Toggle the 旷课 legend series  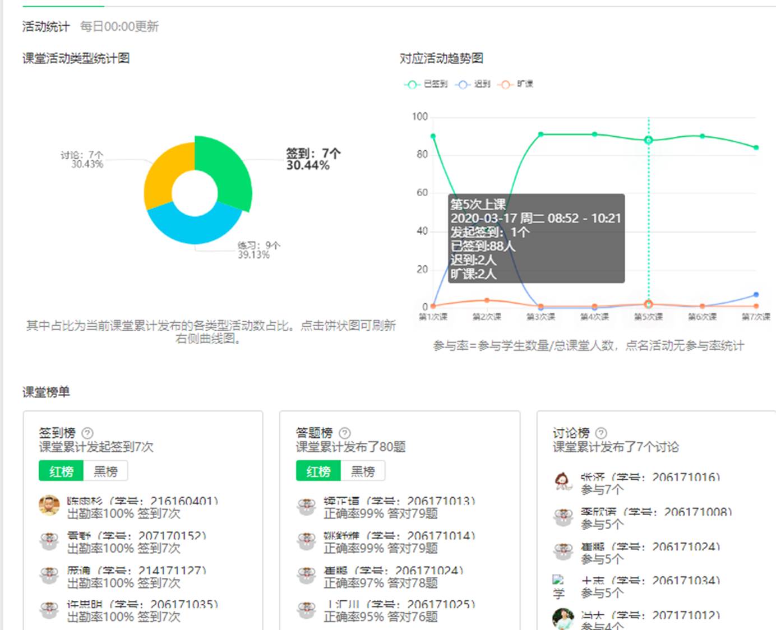pyautogui.click(x=516, y=84)
